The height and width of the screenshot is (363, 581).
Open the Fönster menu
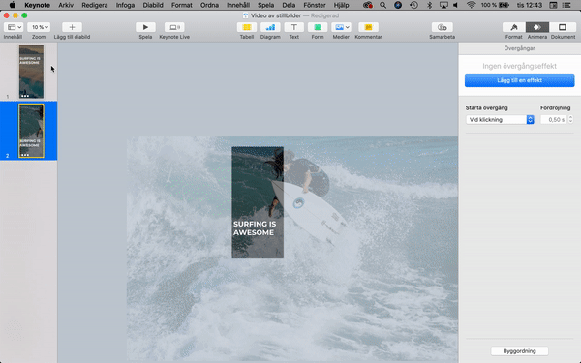point(315,5)
